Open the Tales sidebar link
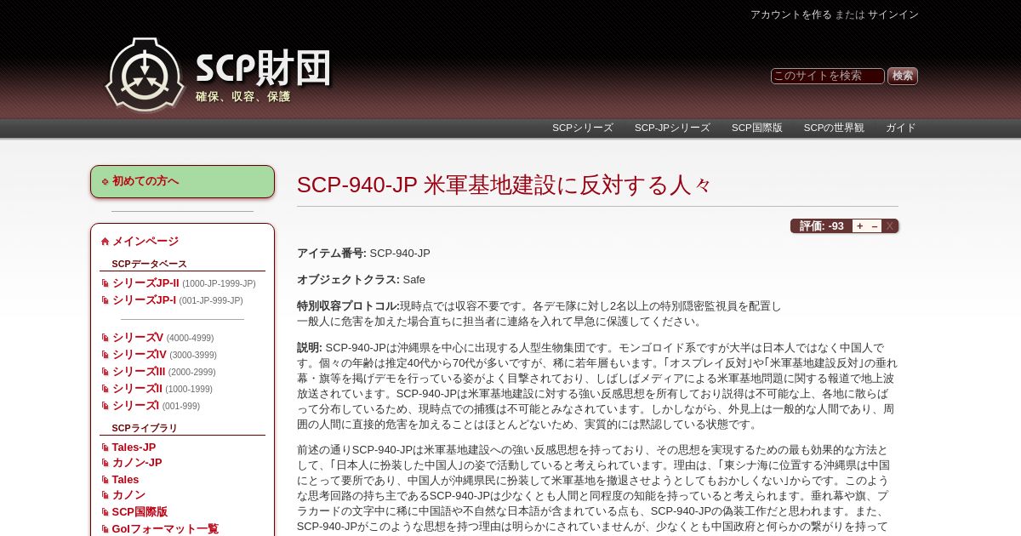1021x536 pixels. coord(125,480)
